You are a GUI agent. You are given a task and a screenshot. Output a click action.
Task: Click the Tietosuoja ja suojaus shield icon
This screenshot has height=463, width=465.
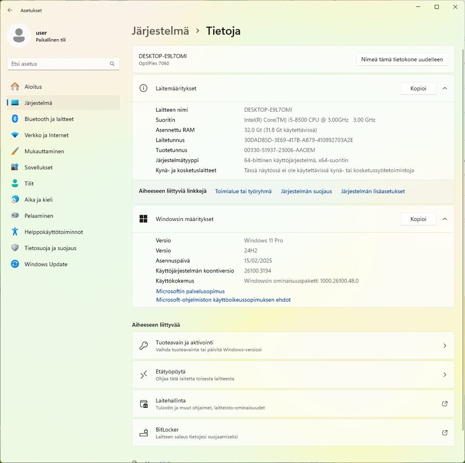point(15,248)
